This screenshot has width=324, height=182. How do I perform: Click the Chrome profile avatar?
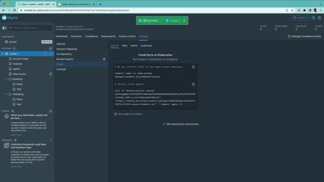[315, 10]
